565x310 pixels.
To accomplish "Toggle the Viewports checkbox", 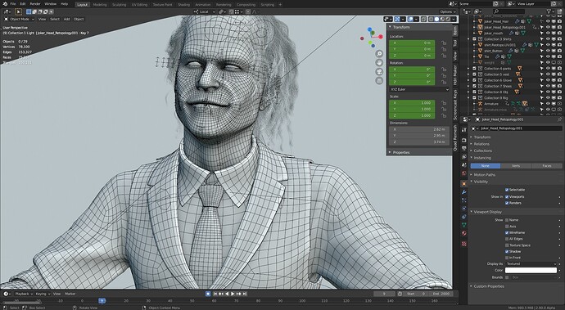I will (507, 196).
